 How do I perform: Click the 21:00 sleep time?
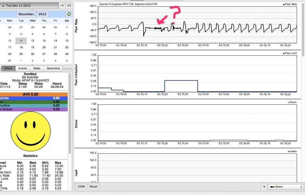(x=22, y=87)
